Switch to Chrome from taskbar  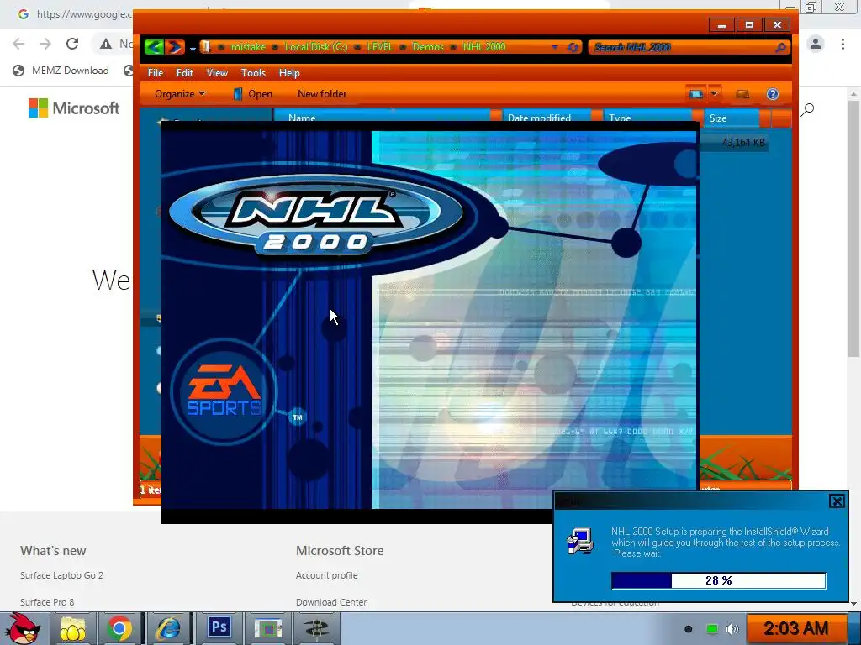119,628
